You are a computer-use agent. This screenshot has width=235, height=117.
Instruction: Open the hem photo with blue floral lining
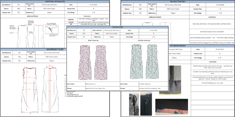click(172, 107)
